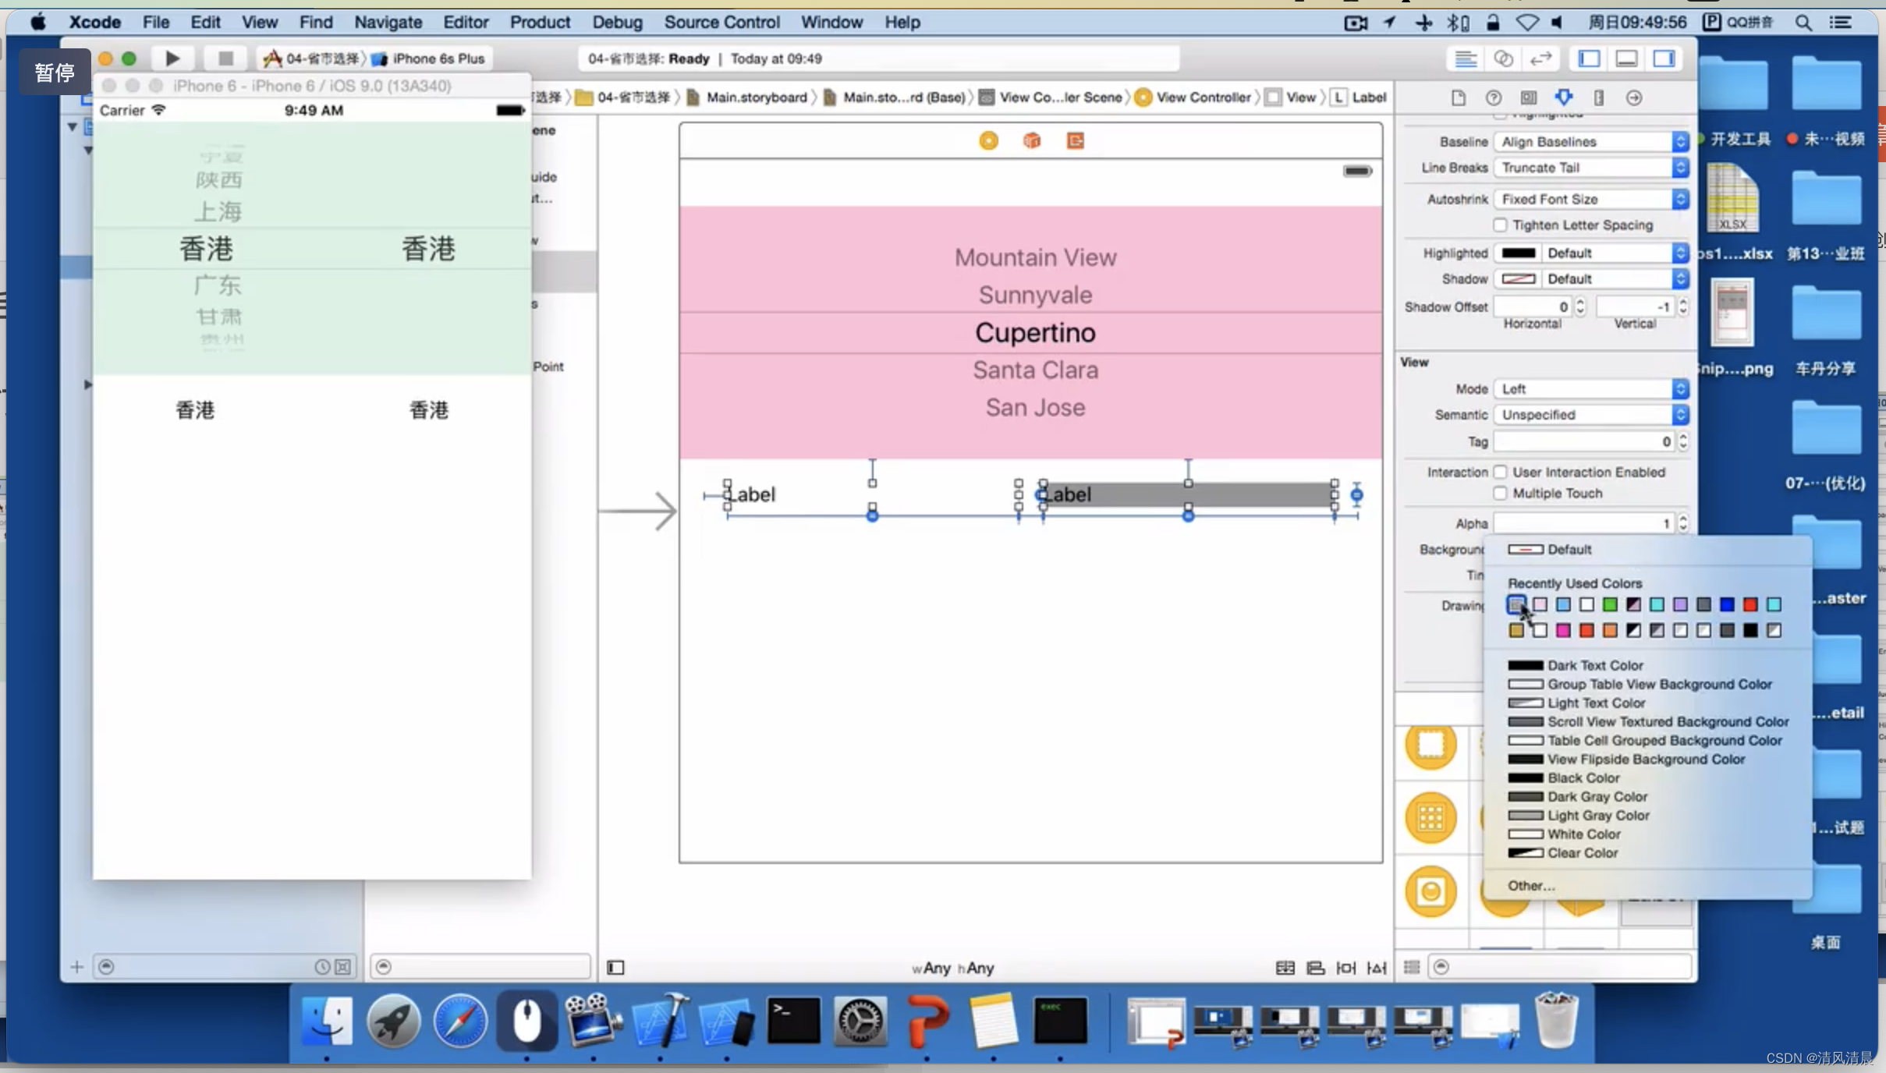1886x1073 pixels.
Task: Click the wAny hAny size class control
Action: 952,968
